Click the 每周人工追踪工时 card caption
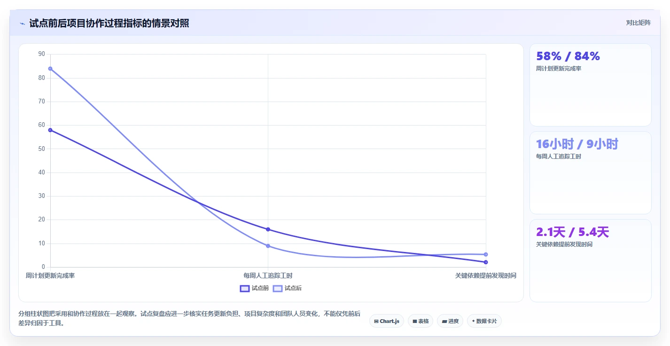Screen dimensions: 670x346 (x=559, y=157)
